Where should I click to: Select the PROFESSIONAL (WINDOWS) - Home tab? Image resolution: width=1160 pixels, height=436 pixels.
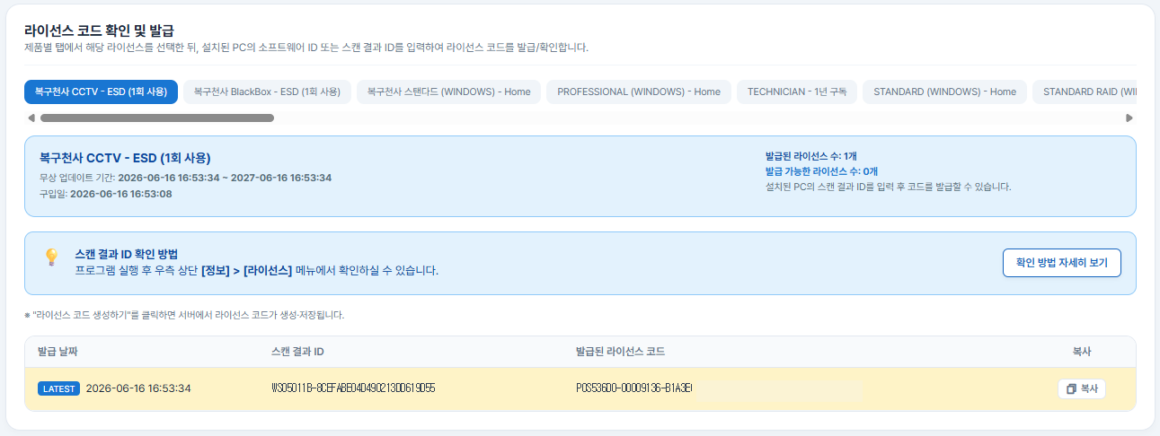click(x=639, y=92)
